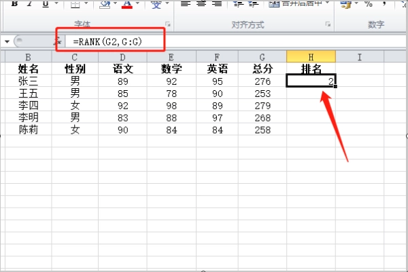Select 李明's 语文 score 83
This screenshot has height=272, width=408.
(x=122, y=117)
